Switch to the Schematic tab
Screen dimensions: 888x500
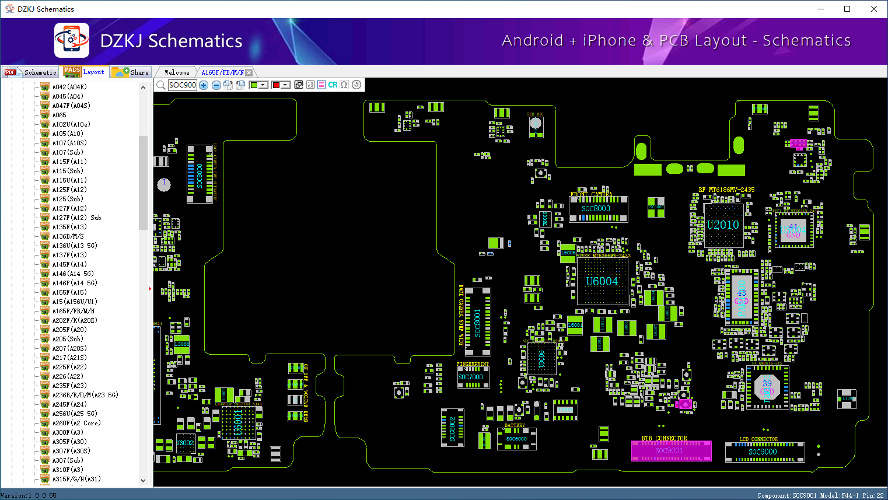(32, 72)
